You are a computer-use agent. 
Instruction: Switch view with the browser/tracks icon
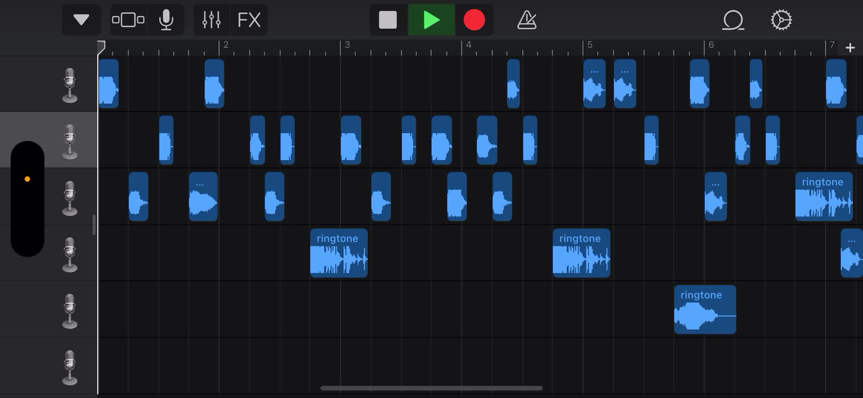(x=129, y=20)
